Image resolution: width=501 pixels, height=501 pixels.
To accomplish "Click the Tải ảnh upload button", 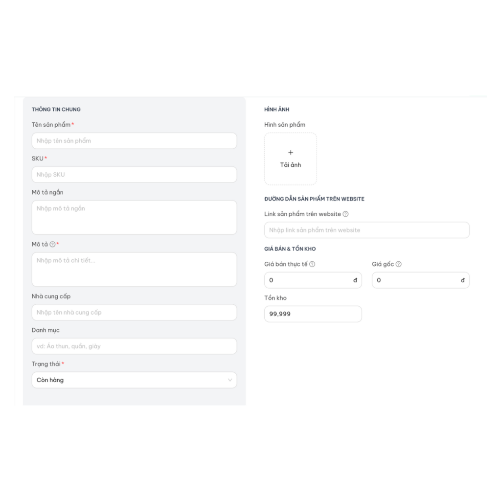I will (x=291, y=165).
